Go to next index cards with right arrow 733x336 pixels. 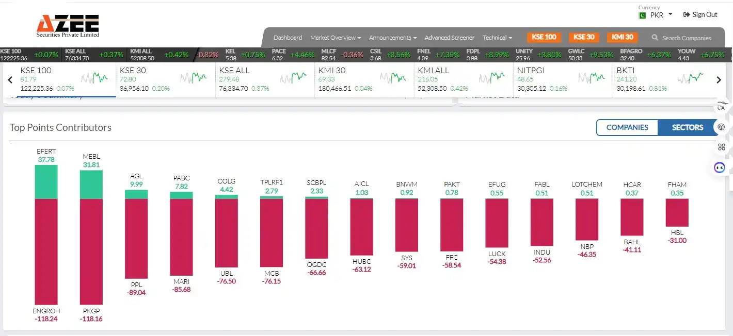(719, 80)
